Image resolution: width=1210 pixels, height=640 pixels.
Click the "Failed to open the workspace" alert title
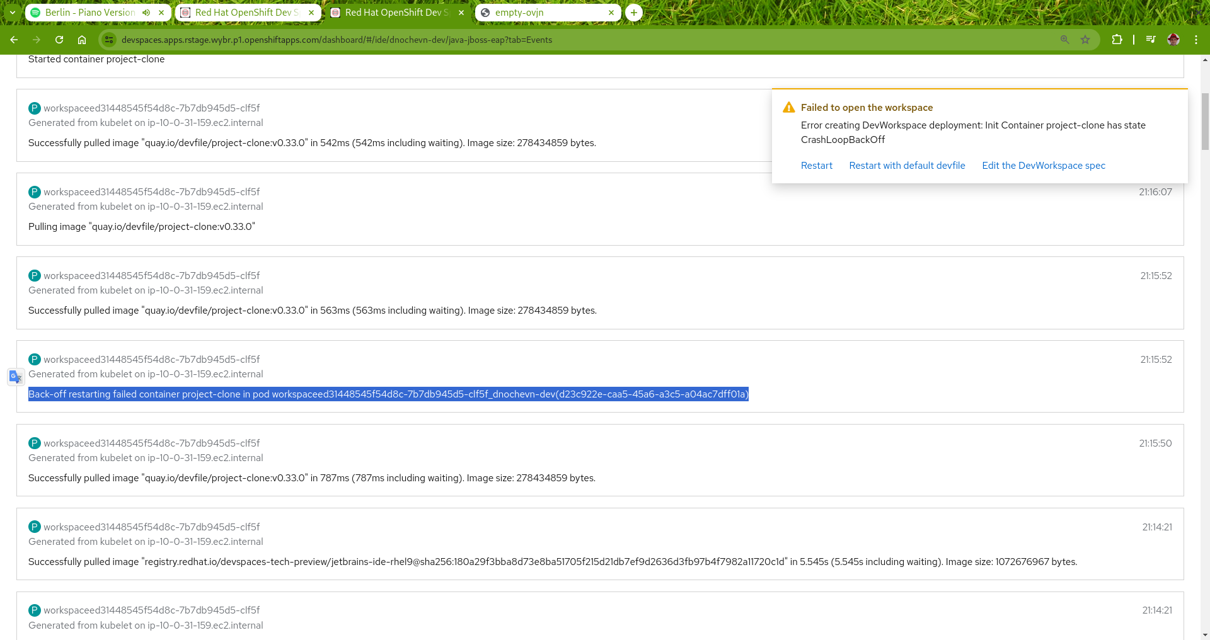click(x=867, y=108)
